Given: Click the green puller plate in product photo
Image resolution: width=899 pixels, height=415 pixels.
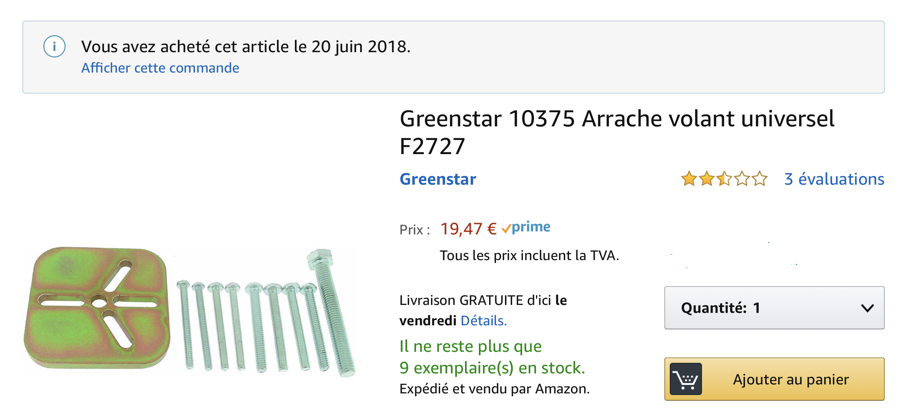Looking at the screenshot, I should click(97, 308).
